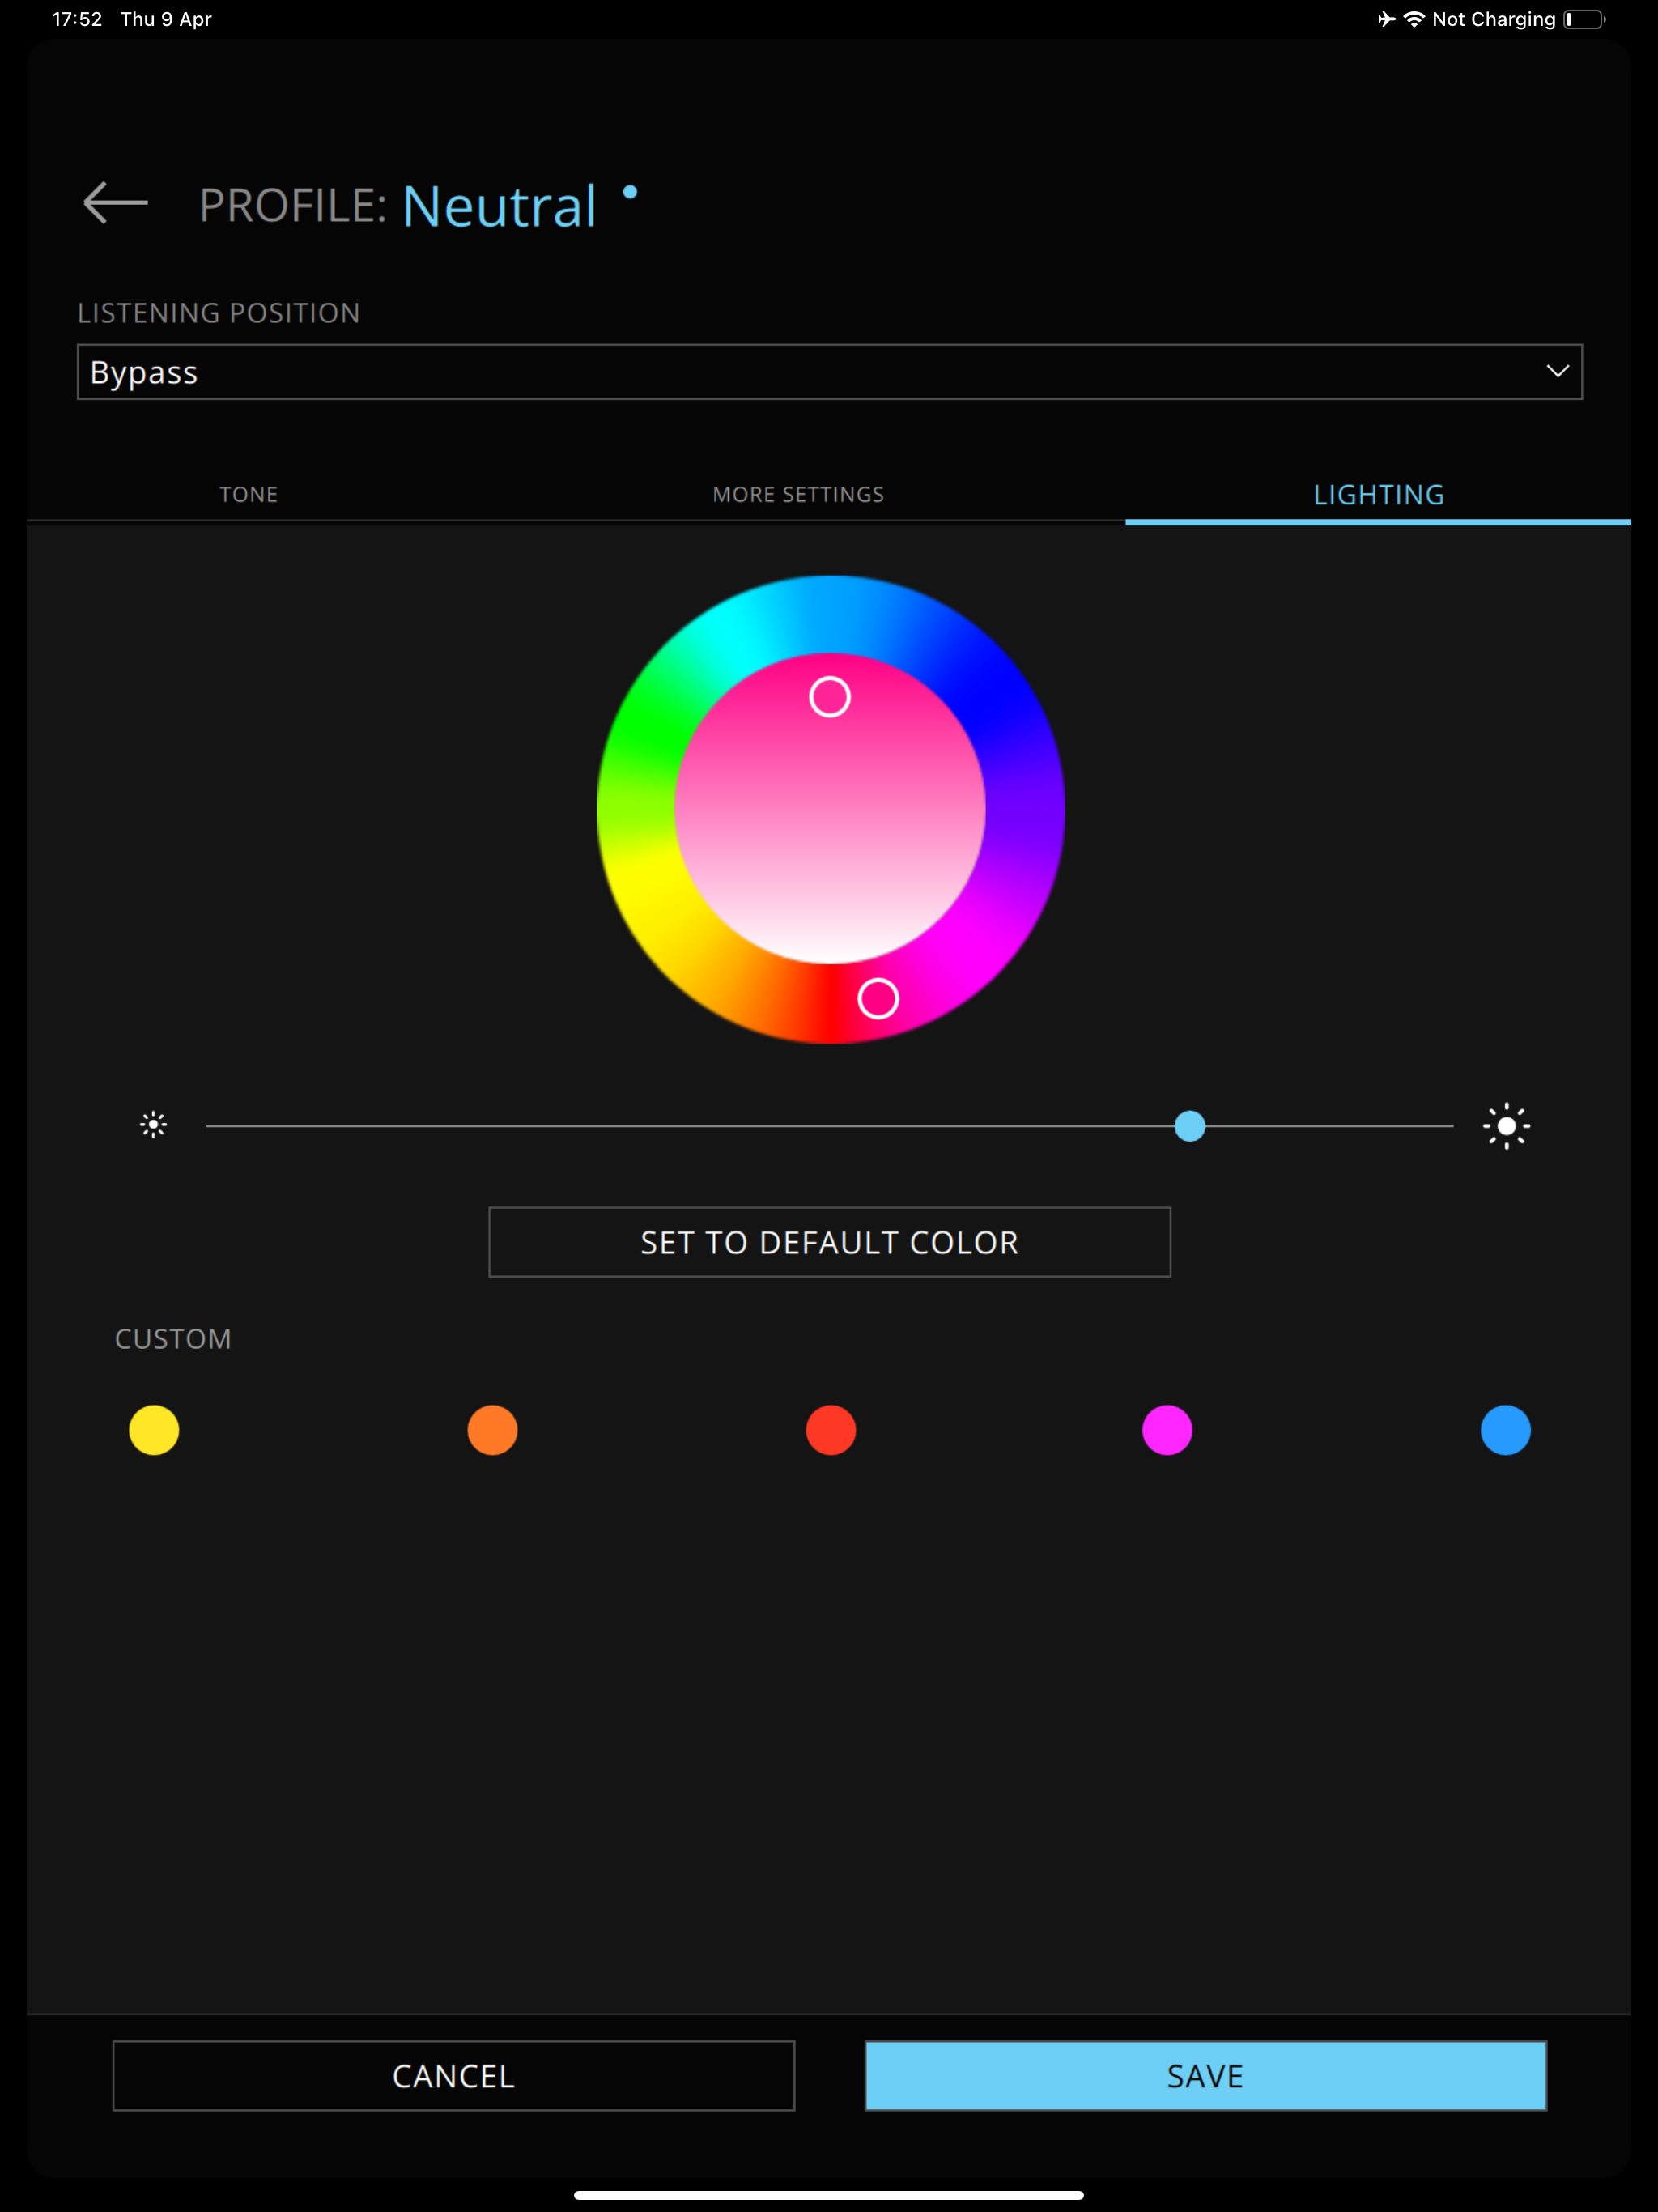Cancel the profile changes
The width and height of the screenshot is (1658, 2212).
tap(454, 2076)
